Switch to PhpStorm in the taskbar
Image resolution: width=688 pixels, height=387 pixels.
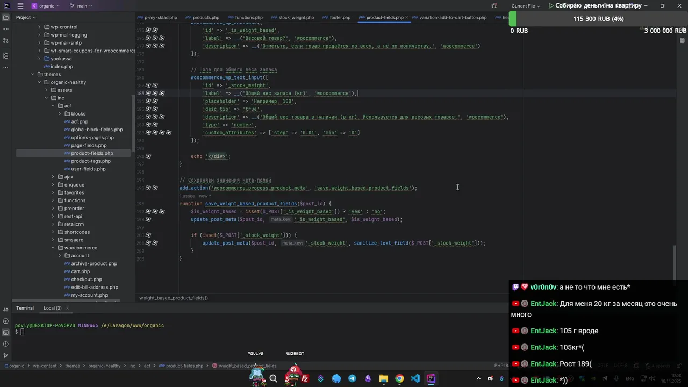[431, 379]
